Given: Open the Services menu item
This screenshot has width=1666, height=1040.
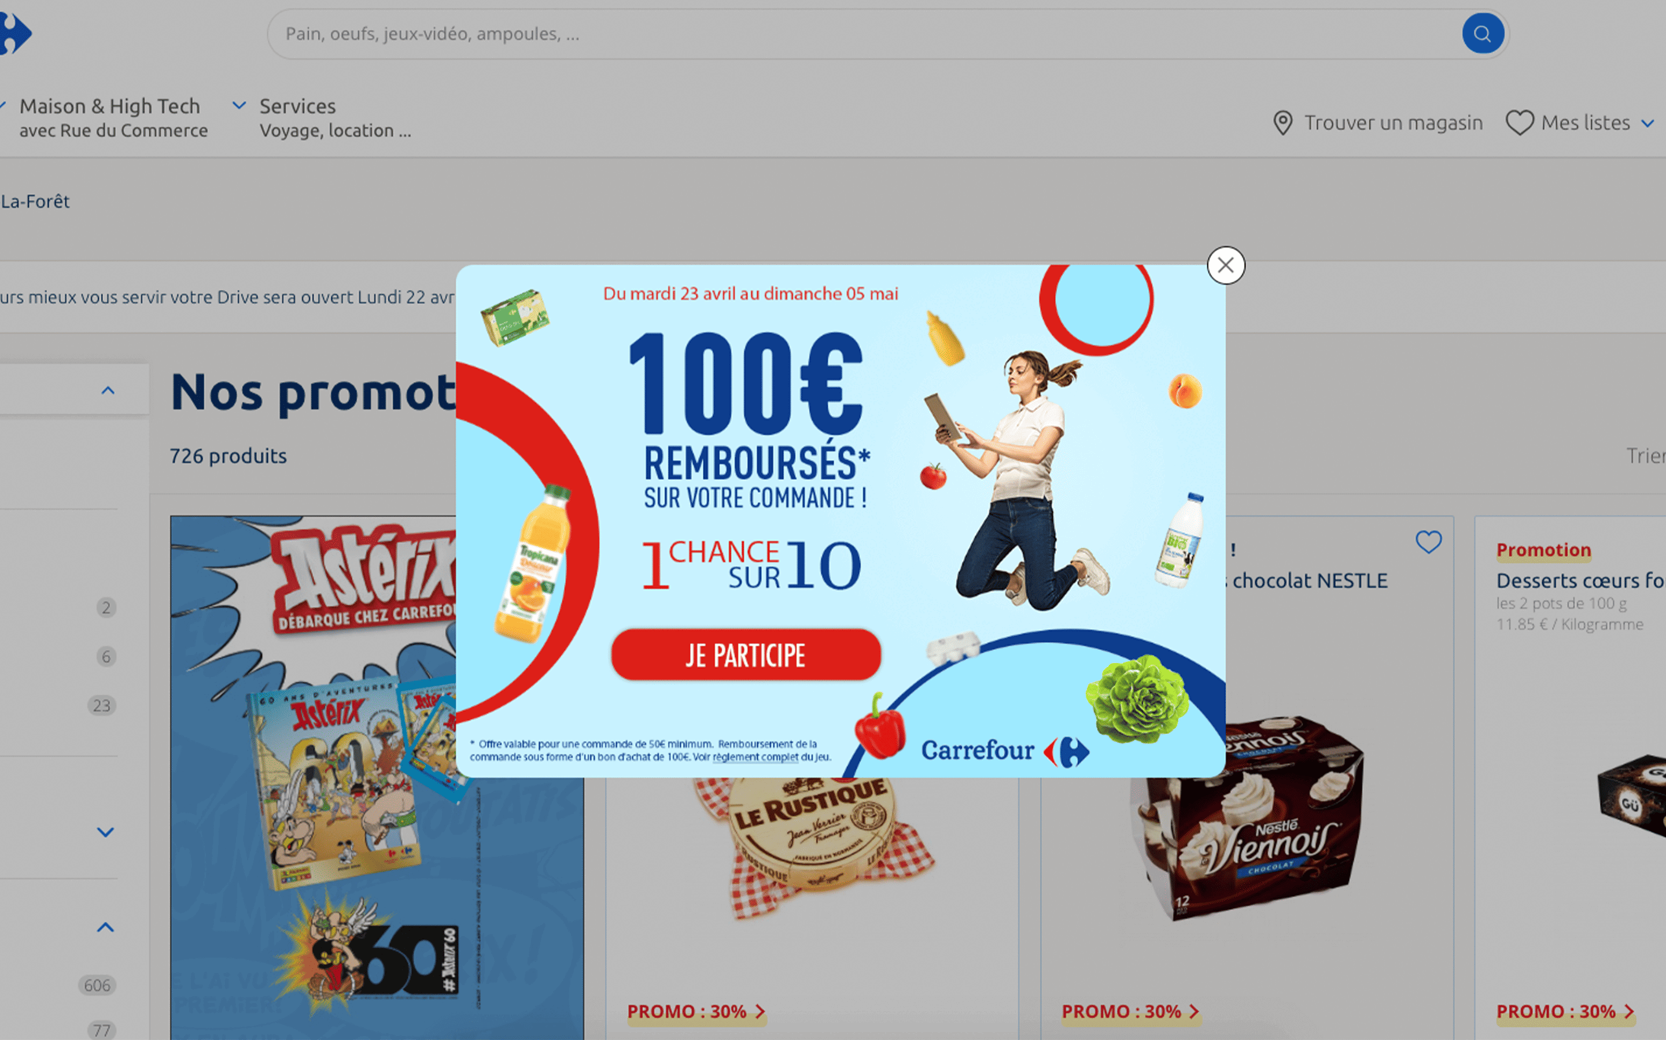Looking at the screenshot, I should (x=335, y=117).
